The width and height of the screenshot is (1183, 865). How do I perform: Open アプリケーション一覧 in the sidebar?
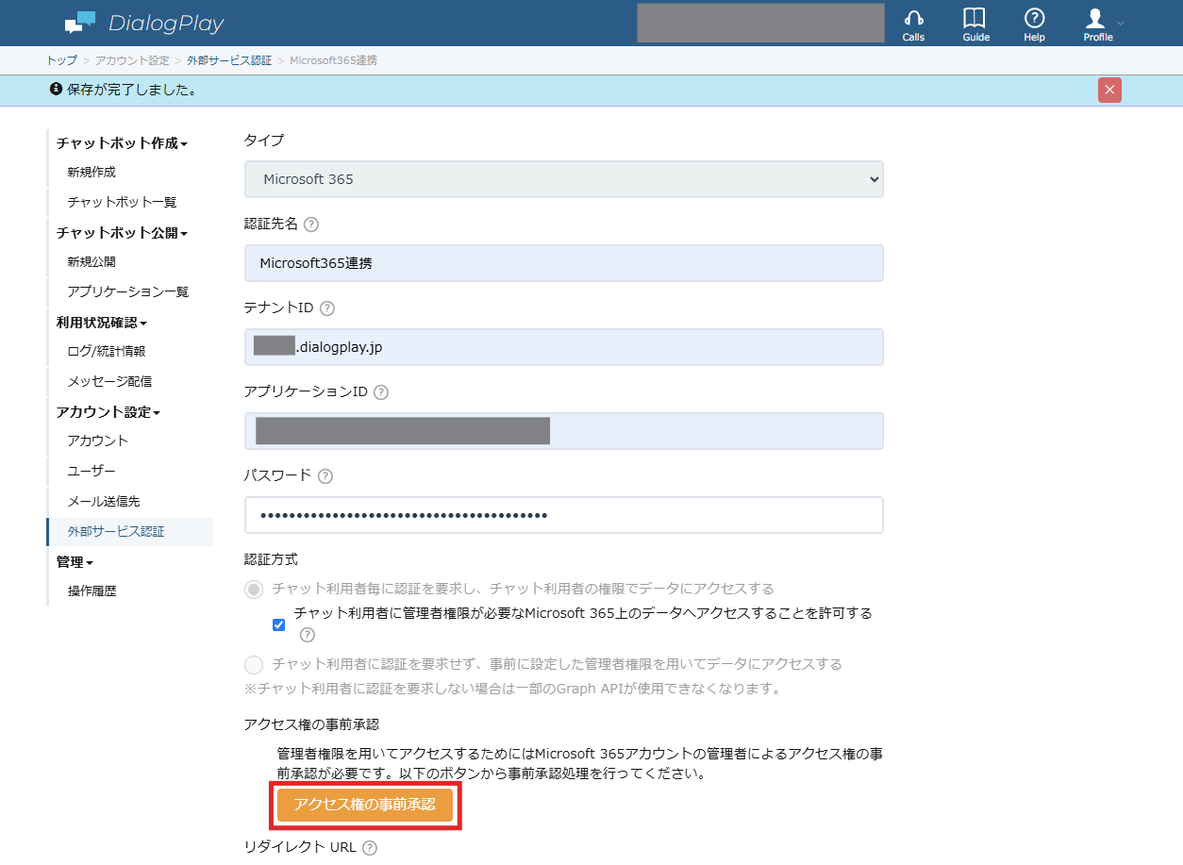(x=128, y=292)
